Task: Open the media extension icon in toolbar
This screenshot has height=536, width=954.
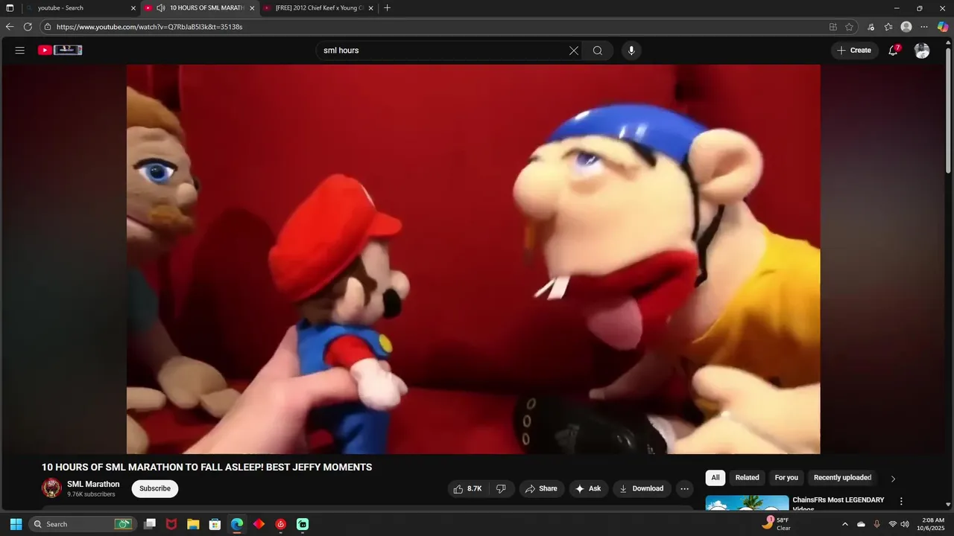Action: pos(871,27)
